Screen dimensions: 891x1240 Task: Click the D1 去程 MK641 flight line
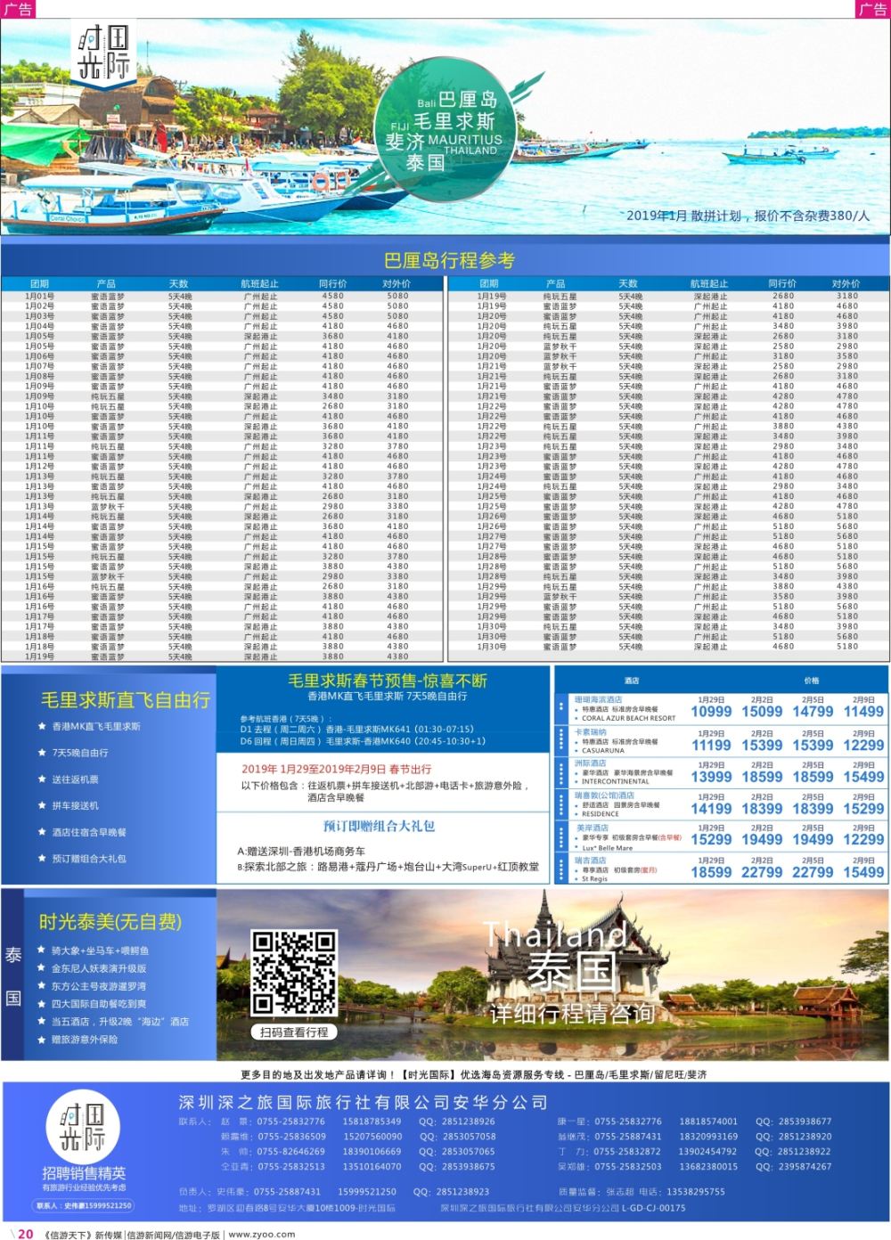[356, 729]
